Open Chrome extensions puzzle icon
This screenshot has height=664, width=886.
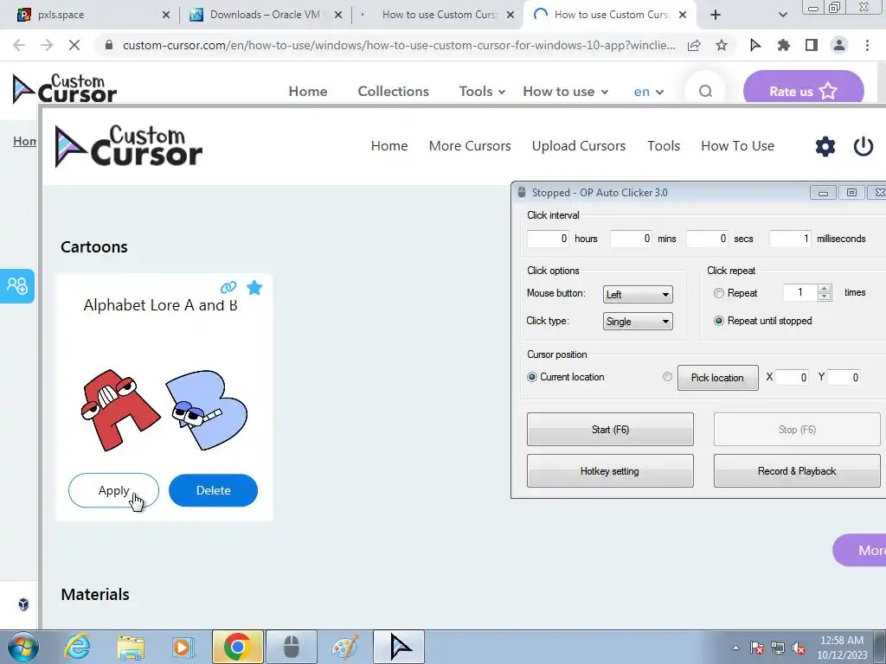pyautogui.click(x=783, y=45)
